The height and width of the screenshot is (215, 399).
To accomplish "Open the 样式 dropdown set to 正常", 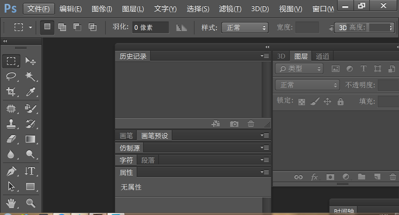I will coord(245,28).
